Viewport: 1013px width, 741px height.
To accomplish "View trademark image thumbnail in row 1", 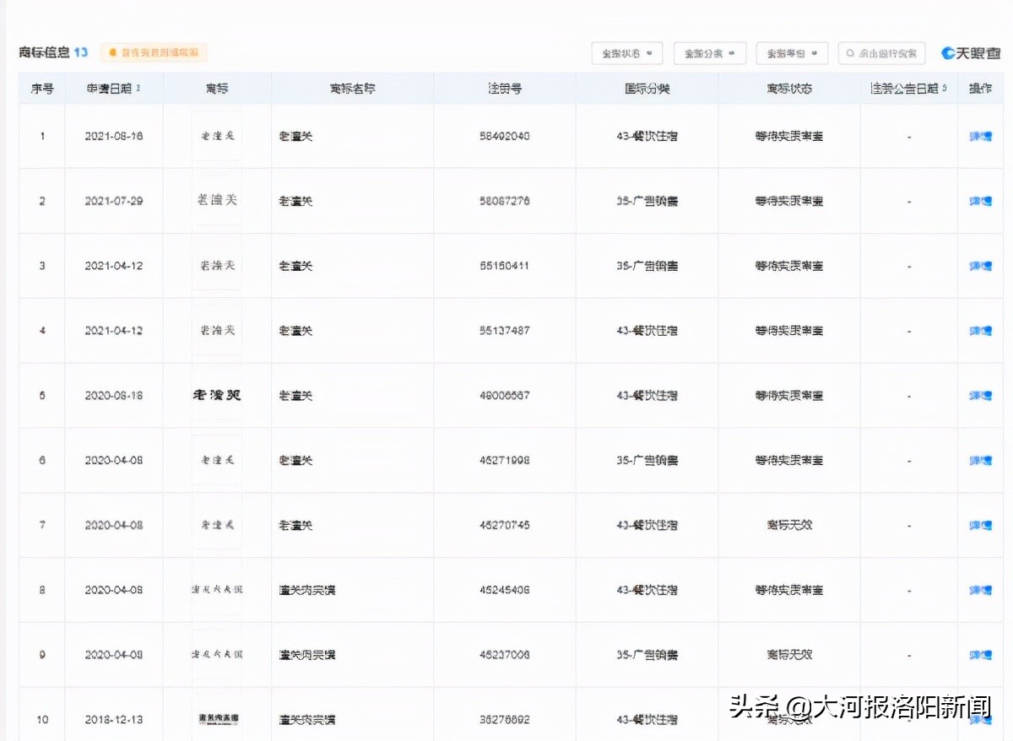I will (x=217, y=136).
